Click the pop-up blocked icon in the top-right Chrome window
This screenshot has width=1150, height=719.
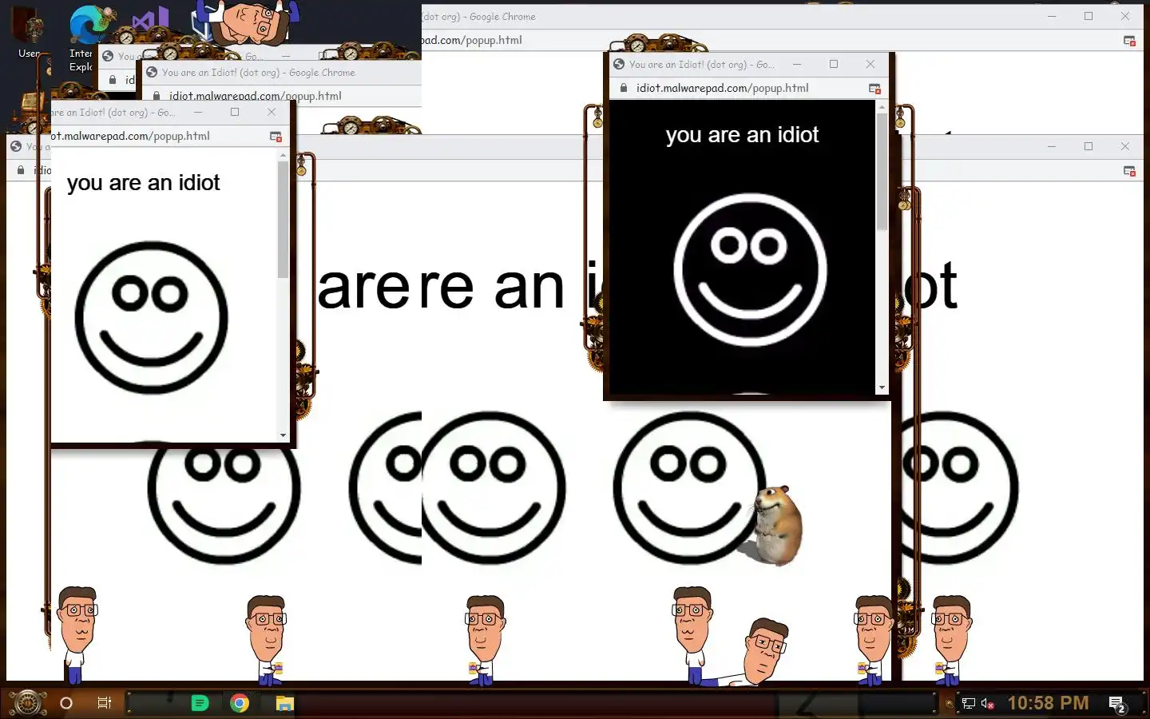pyautogui.click(x=1129, y=40)
